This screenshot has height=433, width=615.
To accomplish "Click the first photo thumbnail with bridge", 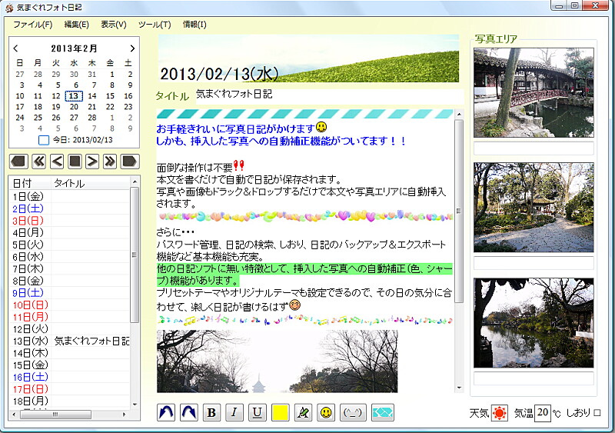I will 534,92.
